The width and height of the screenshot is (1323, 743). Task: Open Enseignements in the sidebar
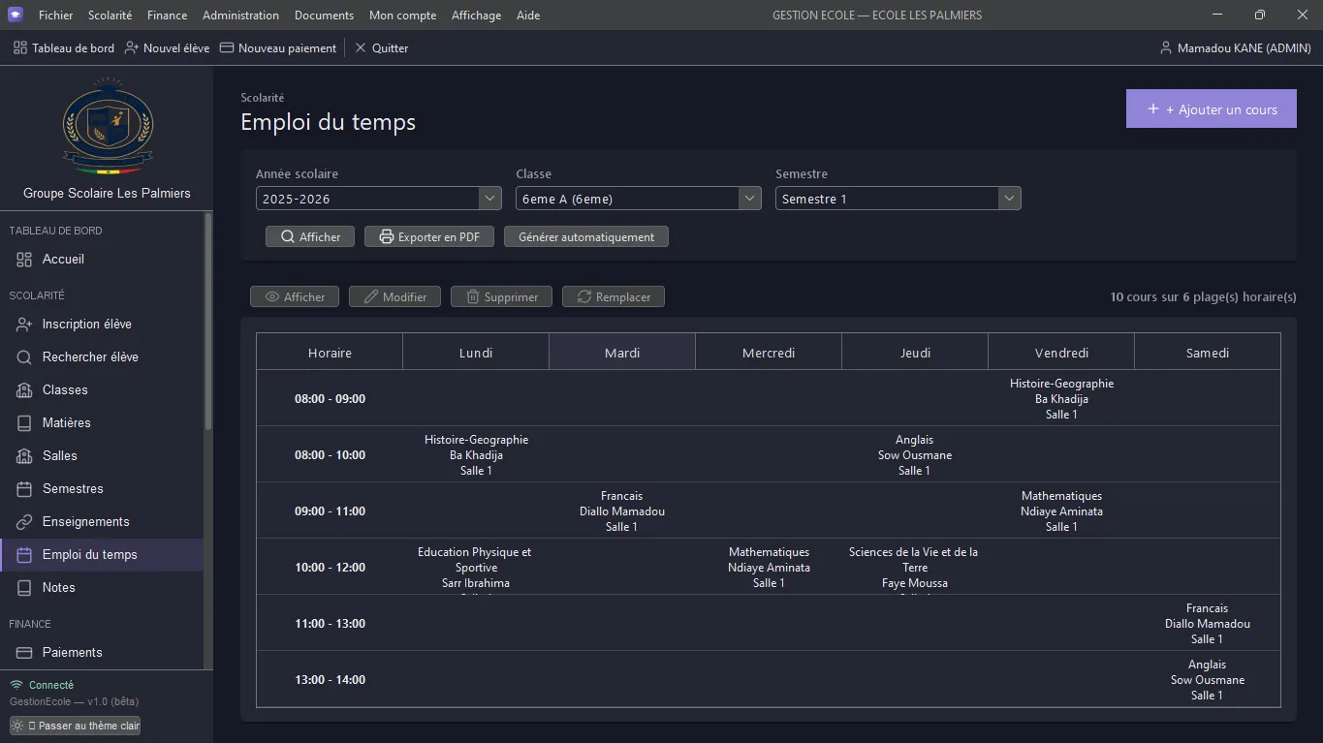point(102,521)
